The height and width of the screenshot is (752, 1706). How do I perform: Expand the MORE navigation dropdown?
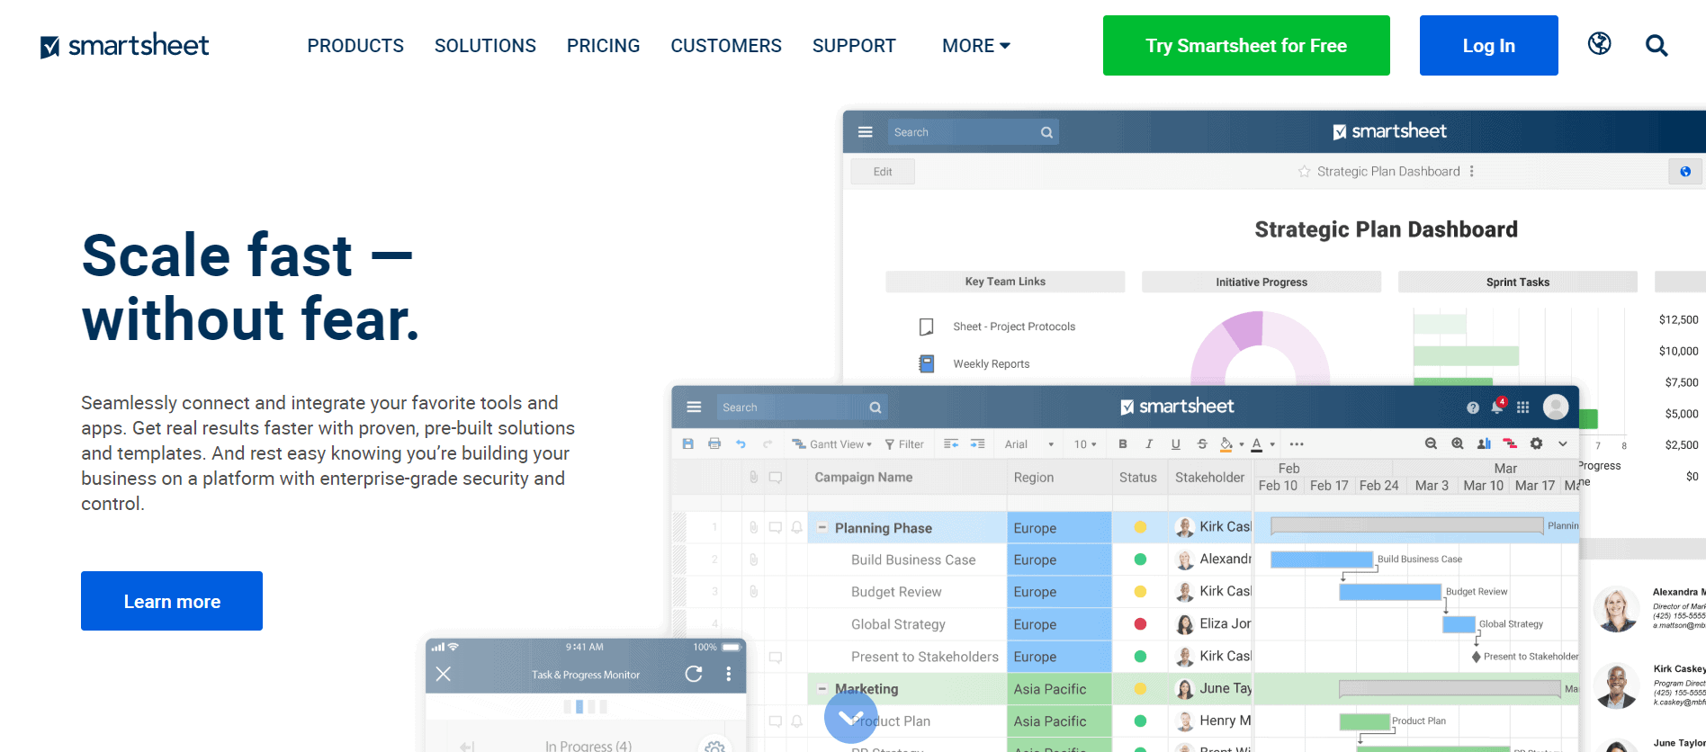[x=976, y=46]
